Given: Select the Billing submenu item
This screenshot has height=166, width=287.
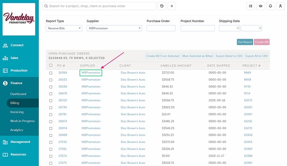Looking at the screenshot, I should pos(15,103).
